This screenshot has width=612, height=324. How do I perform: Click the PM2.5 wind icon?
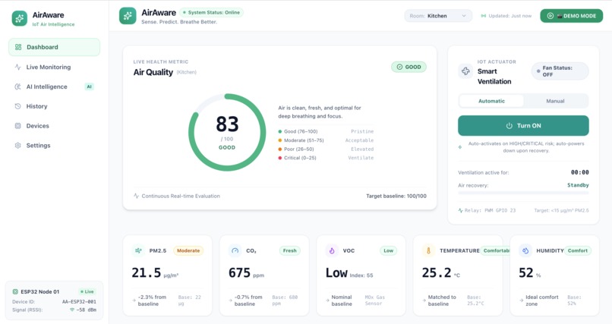(138, 250)
